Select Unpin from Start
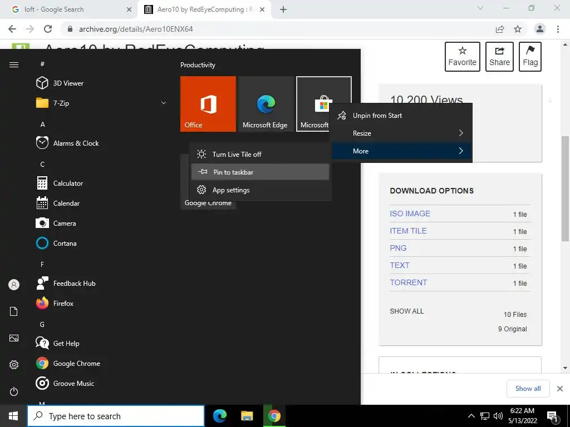 [402, 116]
